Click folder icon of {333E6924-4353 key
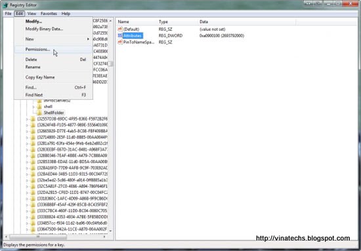Image resolution: width=361 pixels, height=251 pixels. [33, 217]
